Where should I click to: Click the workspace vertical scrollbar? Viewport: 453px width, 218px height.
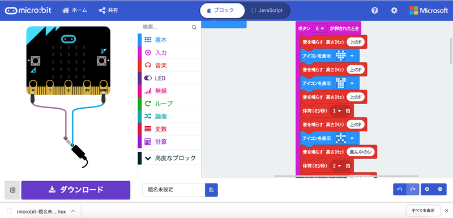click(451, 50)
